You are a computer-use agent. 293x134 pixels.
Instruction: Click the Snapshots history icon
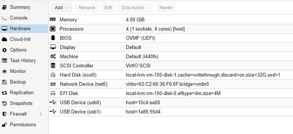pos(4,103)
